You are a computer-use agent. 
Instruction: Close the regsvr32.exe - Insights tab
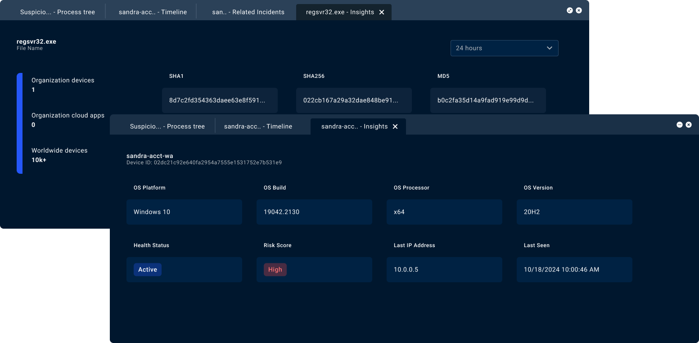click(382, 13)
